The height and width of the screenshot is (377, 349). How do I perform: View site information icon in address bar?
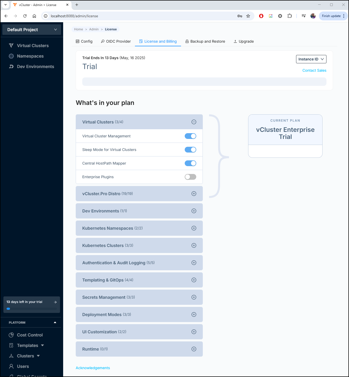pos(46,16)
